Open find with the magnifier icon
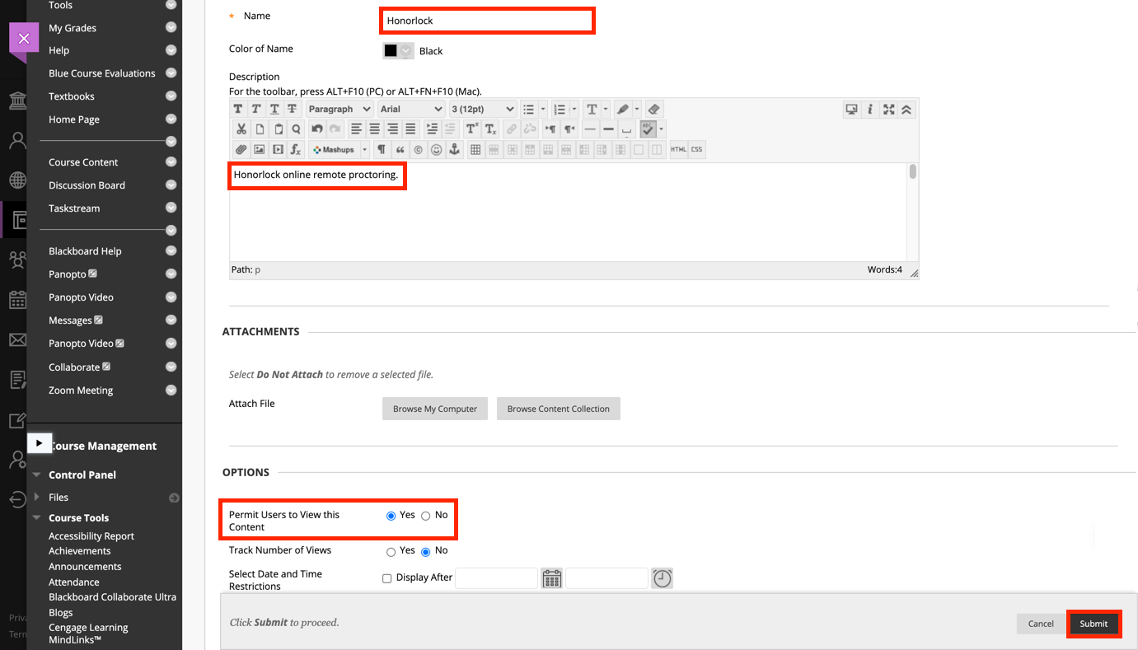 point(296,129)
